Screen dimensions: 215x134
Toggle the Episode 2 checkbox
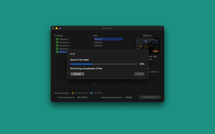click(x=57, y=42)
